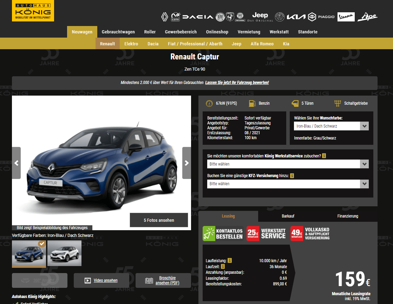Open the Piaggio brand logo
This screenshot has width=393, height=304.
(x=321, y=17)
